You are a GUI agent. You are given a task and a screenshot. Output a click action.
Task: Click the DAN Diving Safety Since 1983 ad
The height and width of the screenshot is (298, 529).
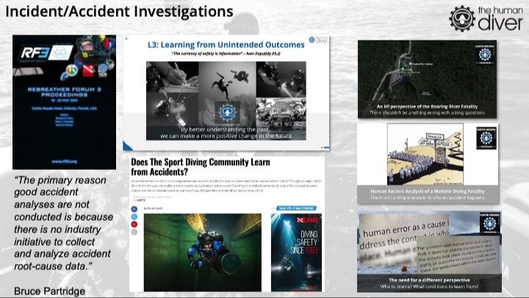pos(296,252)
